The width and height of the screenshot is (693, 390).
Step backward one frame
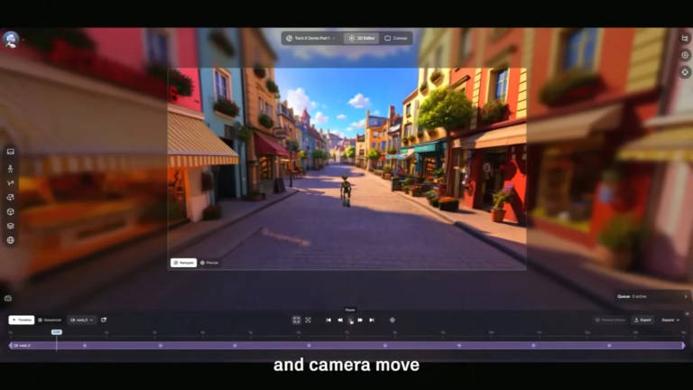[x=340, y=320]
